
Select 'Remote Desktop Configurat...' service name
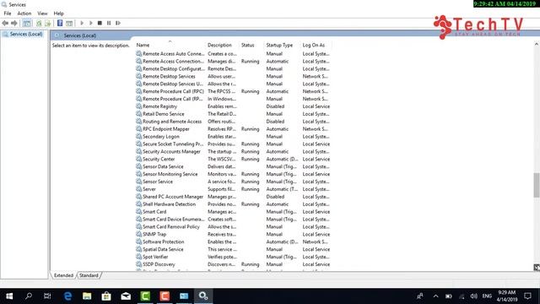174,69
